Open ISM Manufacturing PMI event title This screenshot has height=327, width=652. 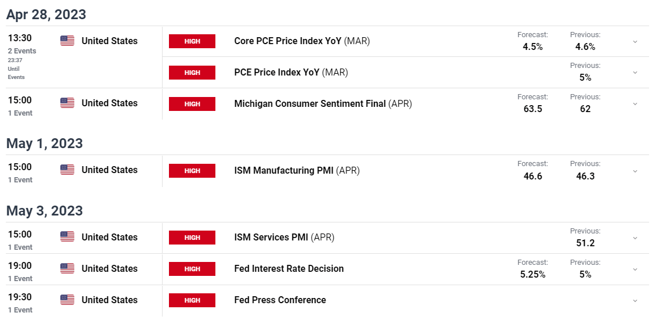(x=297, y=170)
